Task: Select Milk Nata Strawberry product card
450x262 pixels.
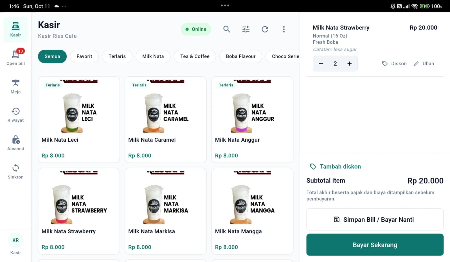Action: tap(79, 211)
